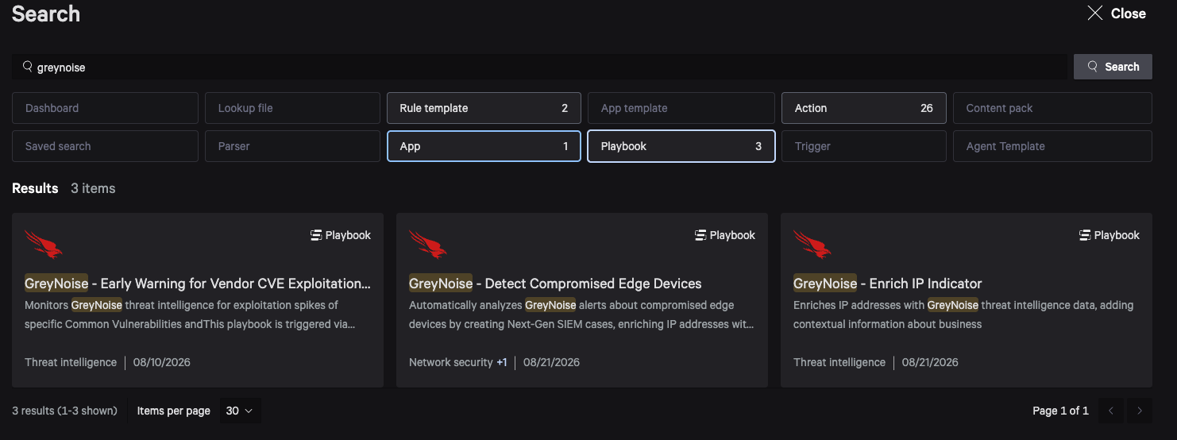Click the Early Warning card description text
This screenshot has height=440, width=1177.
pos(190,315)
